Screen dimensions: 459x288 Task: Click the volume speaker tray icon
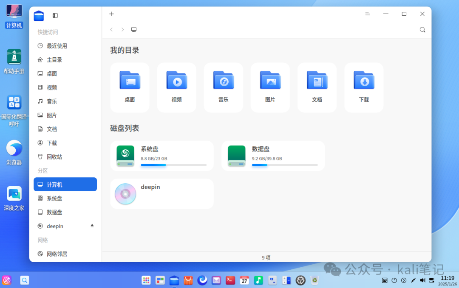[x=422, y=280]
